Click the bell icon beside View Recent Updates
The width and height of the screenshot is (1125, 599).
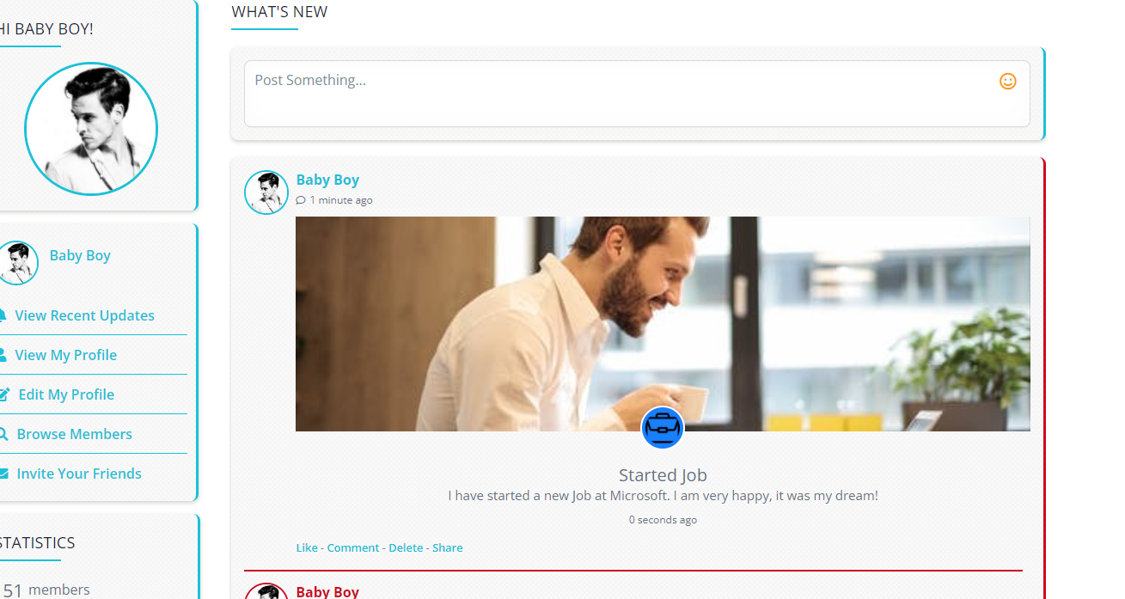coord(3,315)
